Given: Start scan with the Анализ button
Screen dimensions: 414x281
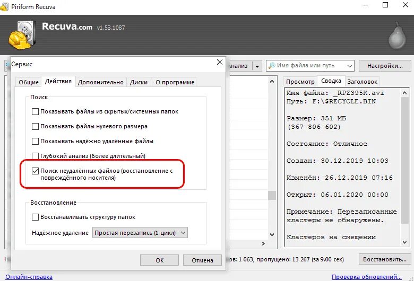Looking at the screenshot, I should point(239,66).
